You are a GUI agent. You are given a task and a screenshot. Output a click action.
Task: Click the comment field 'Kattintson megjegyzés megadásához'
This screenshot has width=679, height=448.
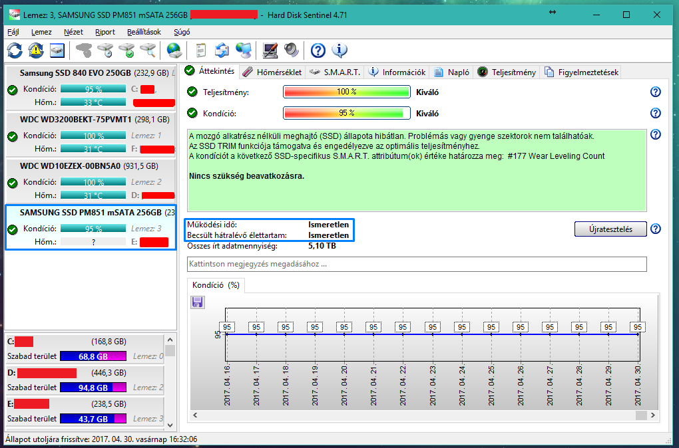point(417,264)
